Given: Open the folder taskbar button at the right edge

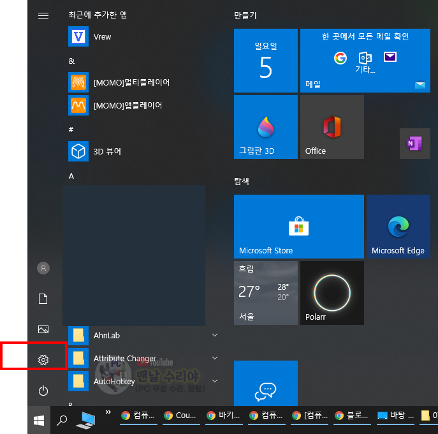Looking at the screenshot, I should pos(429,415).
